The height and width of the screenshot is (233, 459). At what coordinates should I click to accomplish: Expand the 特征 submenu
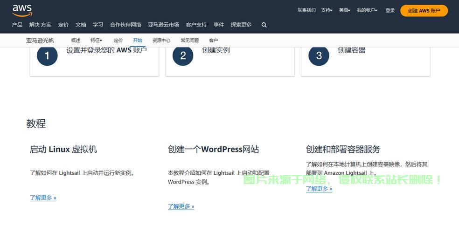(96, 41)
